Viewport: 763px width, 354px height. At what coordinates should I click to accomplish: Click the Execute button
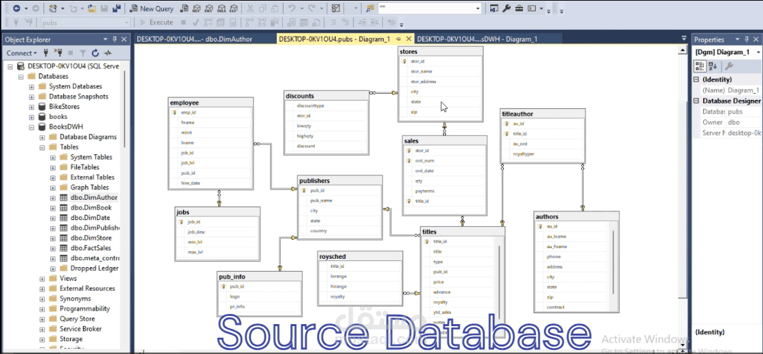[x=156, y=22]
